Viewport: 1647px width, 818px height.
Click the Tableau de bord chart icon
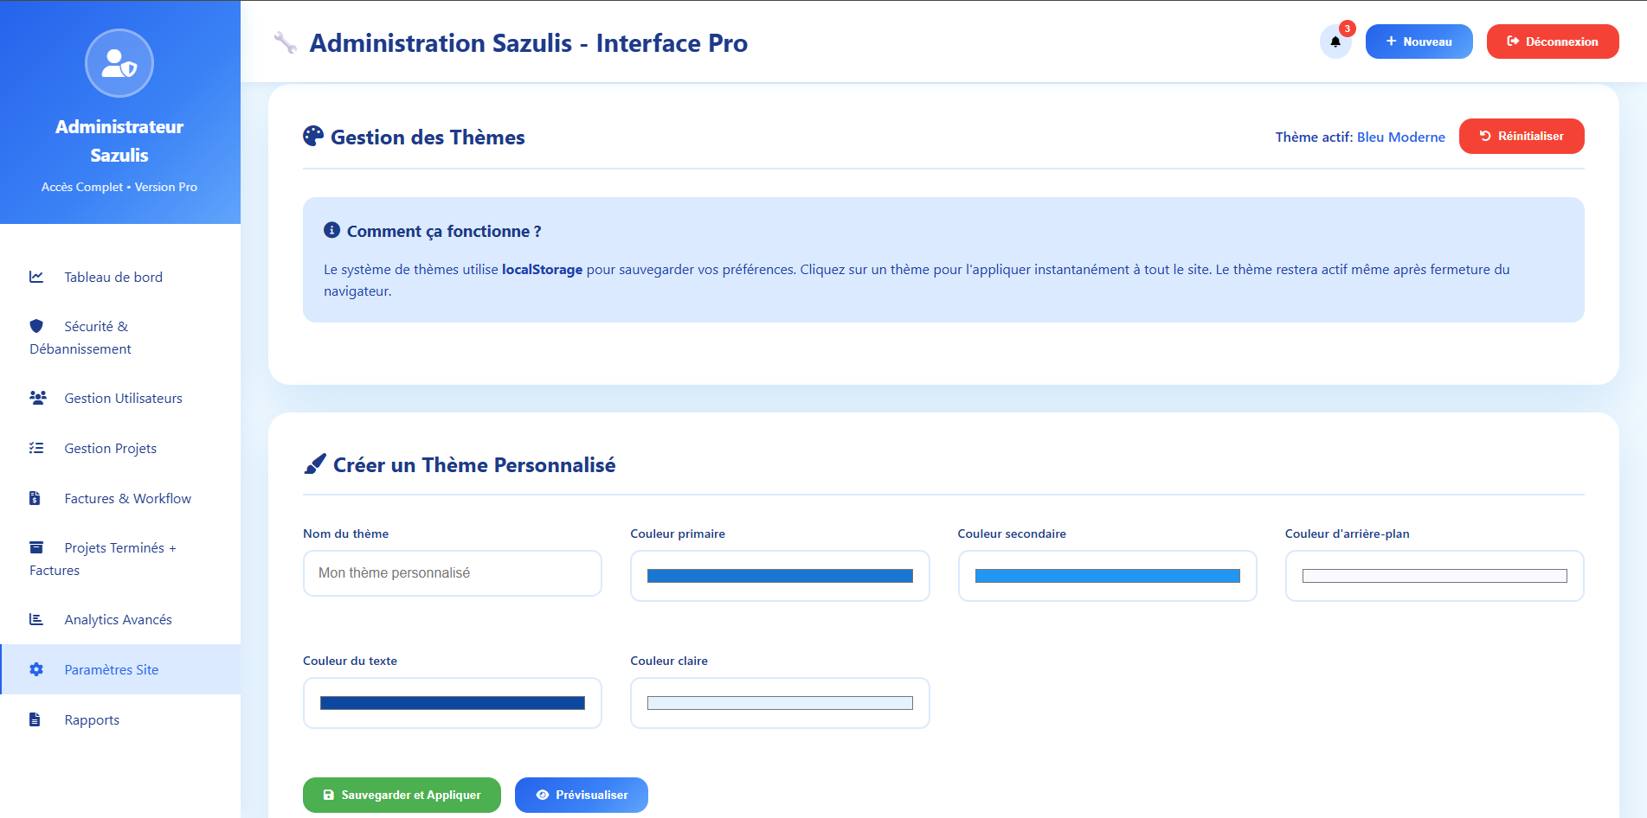[36, 277]
